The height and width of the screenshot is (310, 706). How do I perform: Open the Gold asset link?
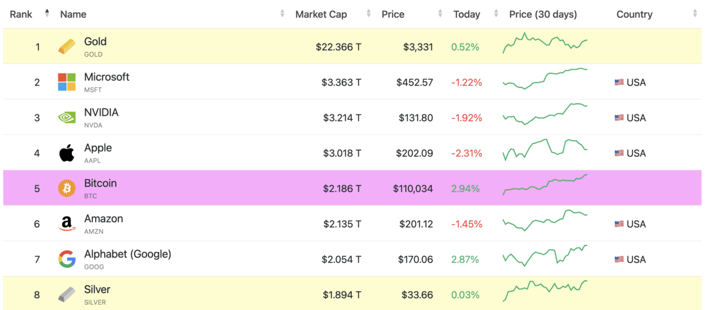point(95,41)
